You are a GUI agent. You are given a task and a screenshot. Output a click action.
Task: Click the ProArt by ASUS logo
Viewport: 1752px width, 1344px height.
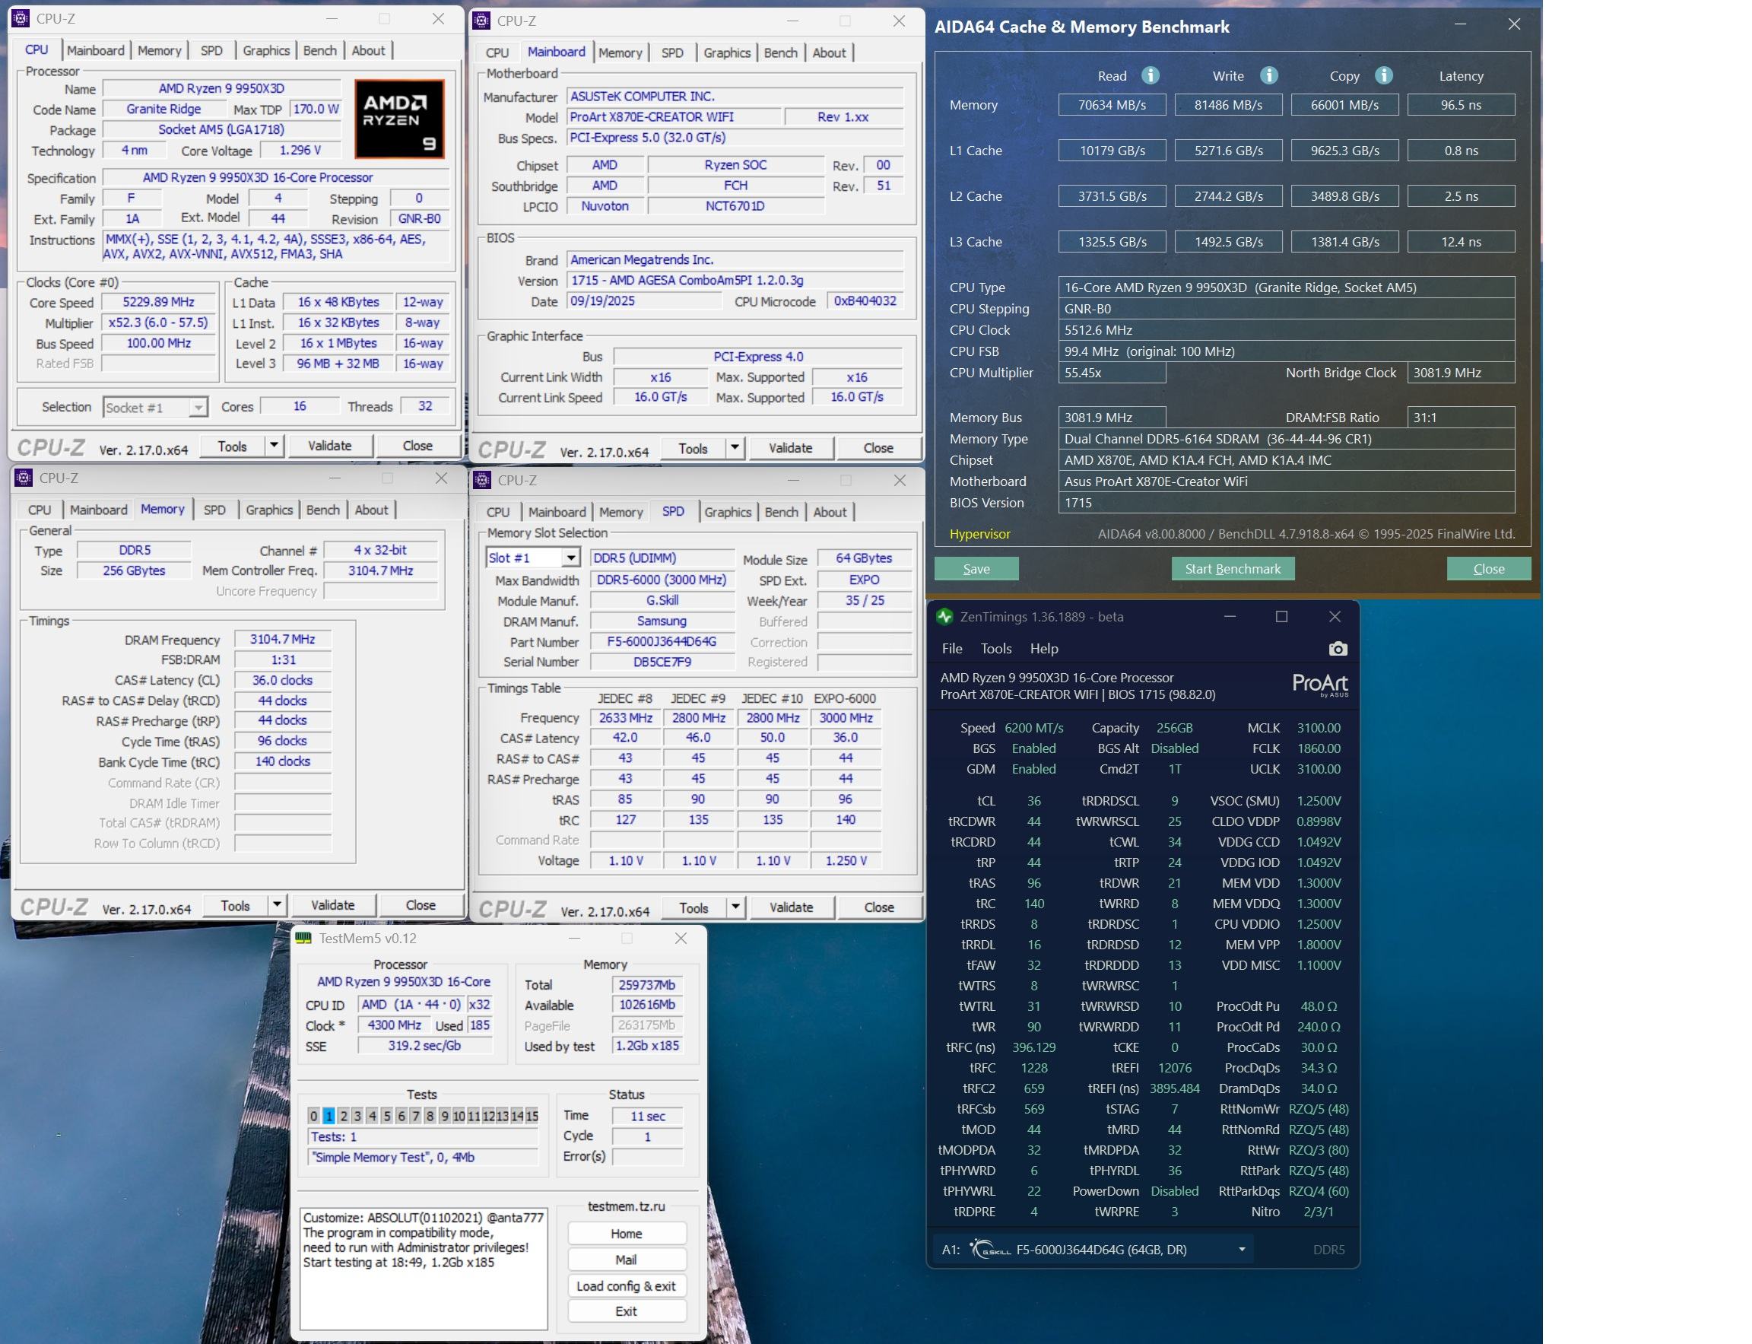1319,685
